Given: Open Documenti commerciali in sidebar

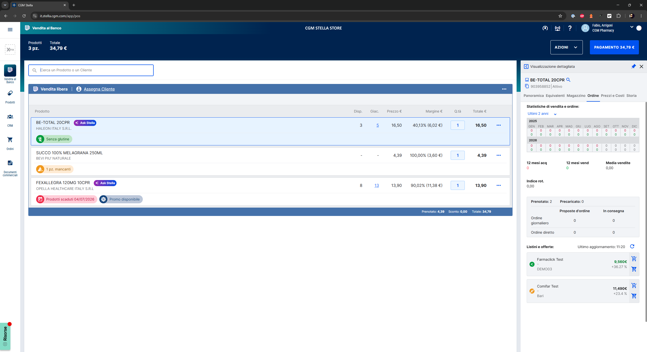Looking at the screenshot, I should pos(10,168).
